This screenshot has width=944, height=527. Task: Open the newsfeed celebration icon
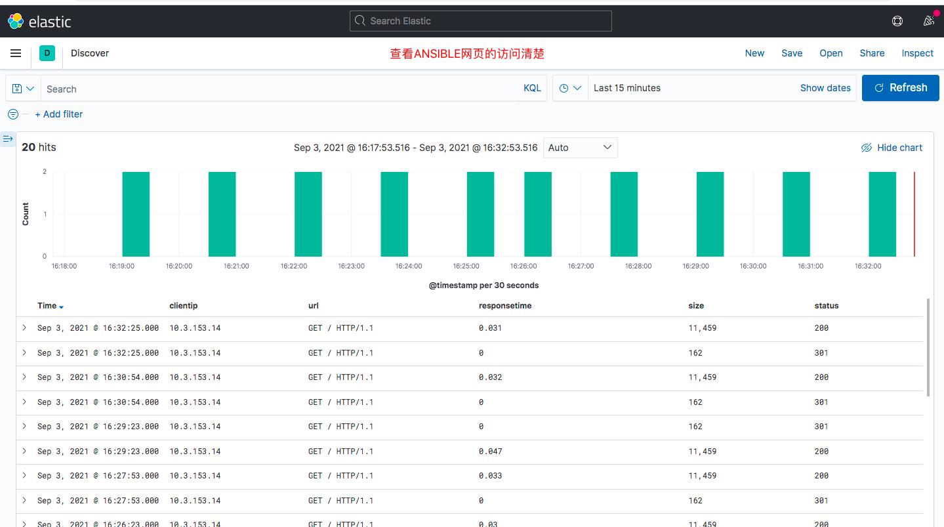pyautogui.click(x=929, y=21)
